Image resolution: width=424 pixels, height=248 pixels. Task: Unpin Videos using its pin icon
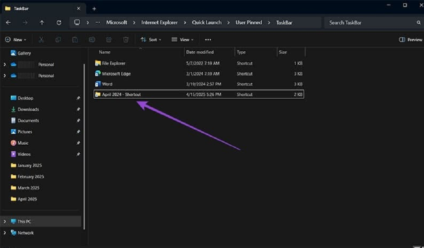(x=78, y=154)
